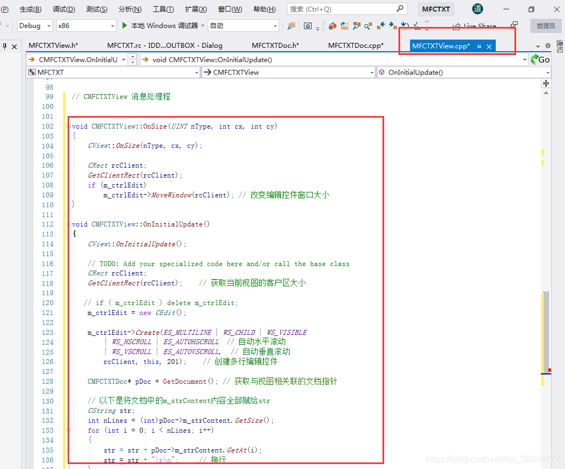
Task: Click the Live Share button
Action: [x=474, y=26]
